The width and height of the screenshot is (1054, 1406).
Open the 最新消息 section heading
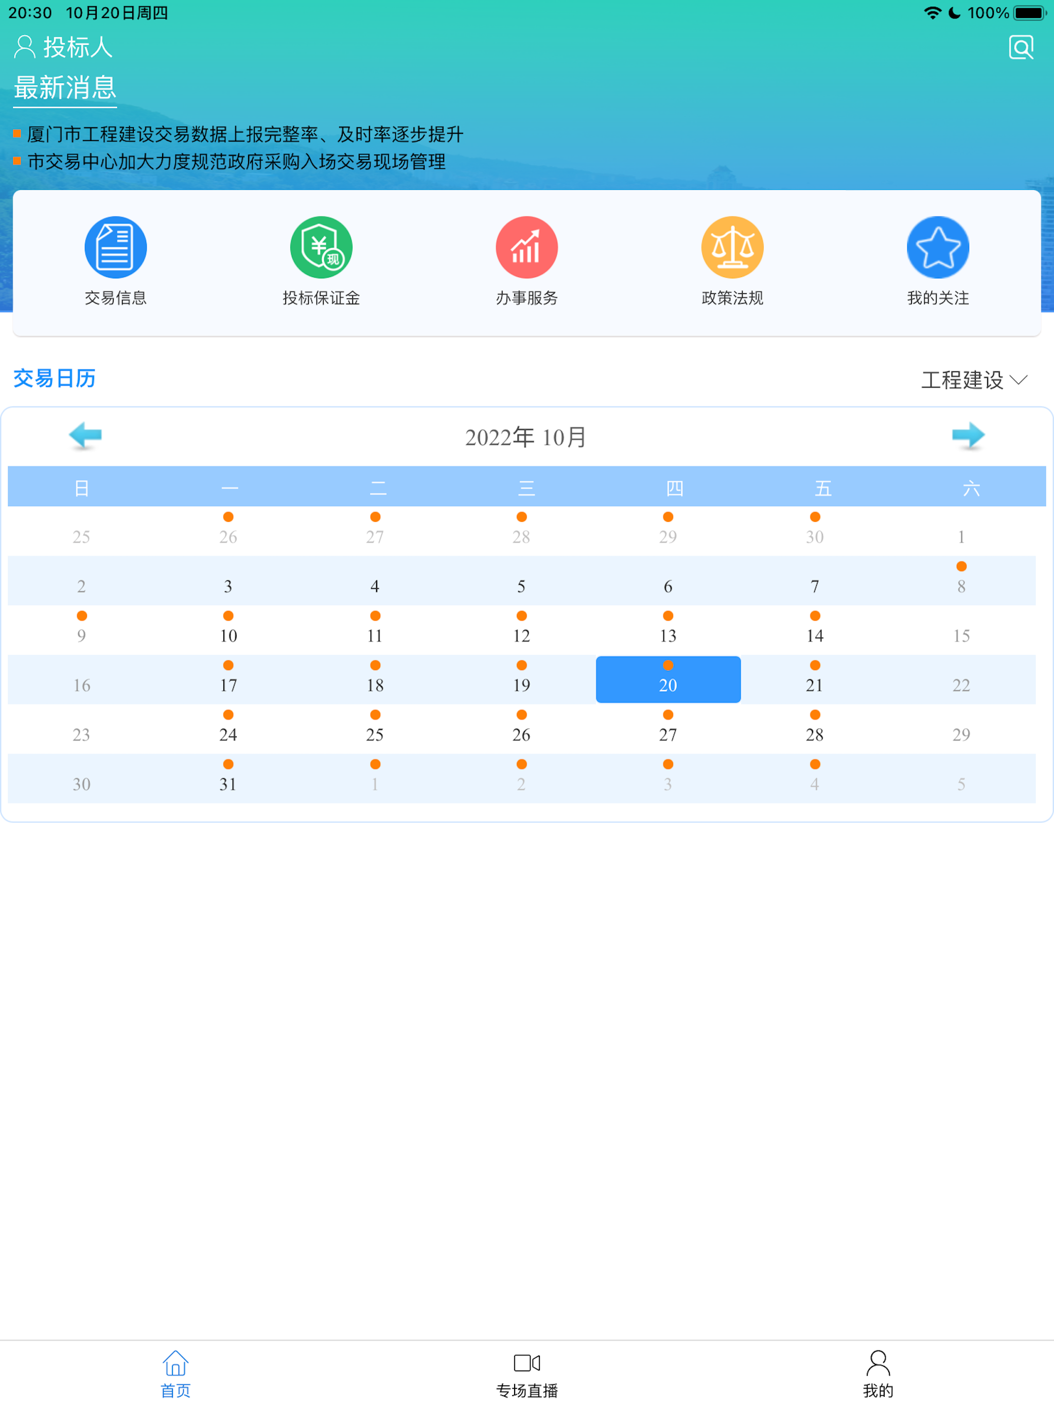coord(65,87)
